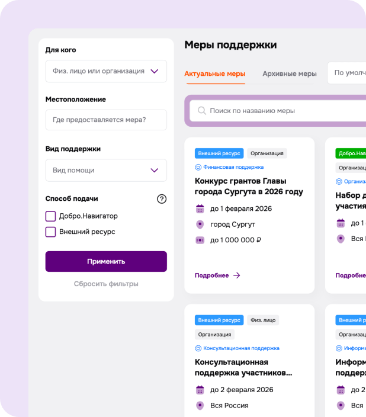The height and width of the screenshot is (417, 366).
Task: Open Консультационная поддержка участников card title
Action: pyautogui.click(x=243, y=367)
